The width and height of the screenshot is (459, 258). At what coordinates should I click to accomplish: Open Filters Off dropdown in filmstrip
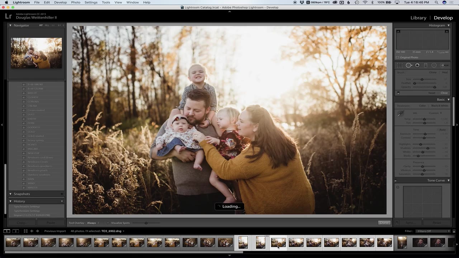(433, 231)
